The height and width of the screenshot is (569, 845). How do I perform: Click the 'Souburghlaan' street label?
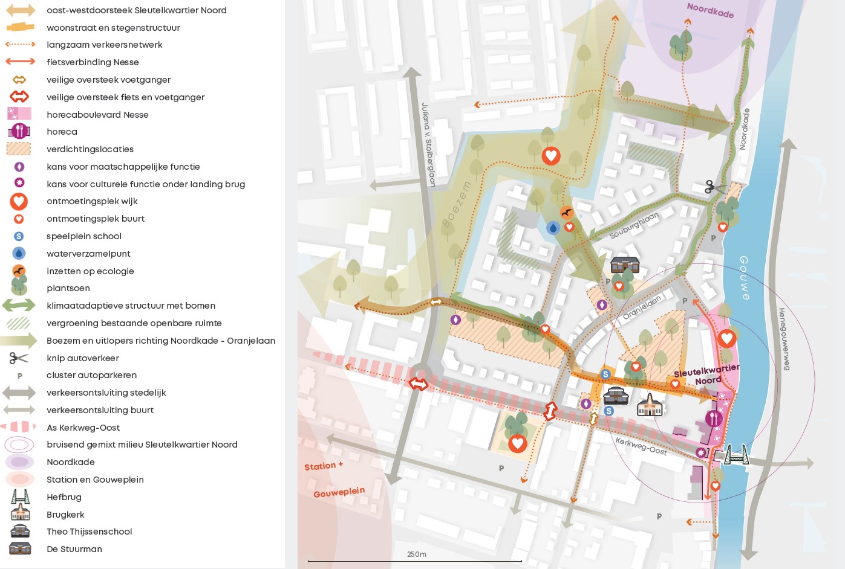coord(633,225)
